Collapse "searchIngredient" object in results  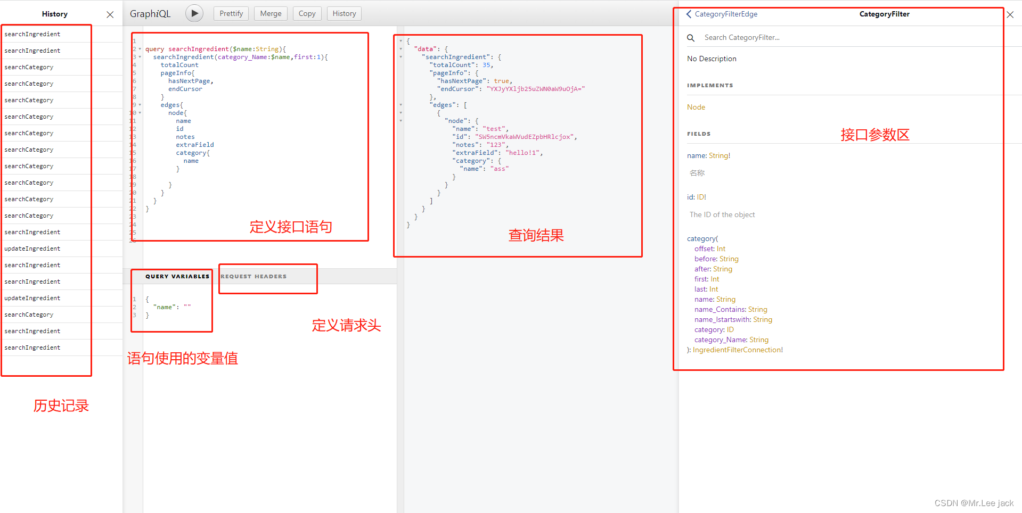[x=401, y=57]
